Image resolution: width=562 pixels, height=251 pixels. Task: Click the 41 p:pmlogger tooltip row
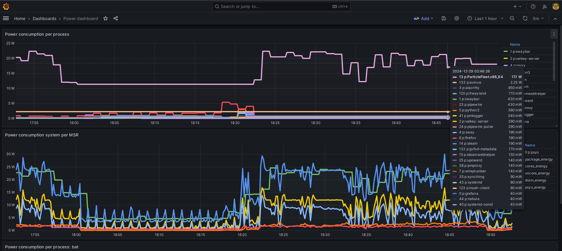[487, 116]
